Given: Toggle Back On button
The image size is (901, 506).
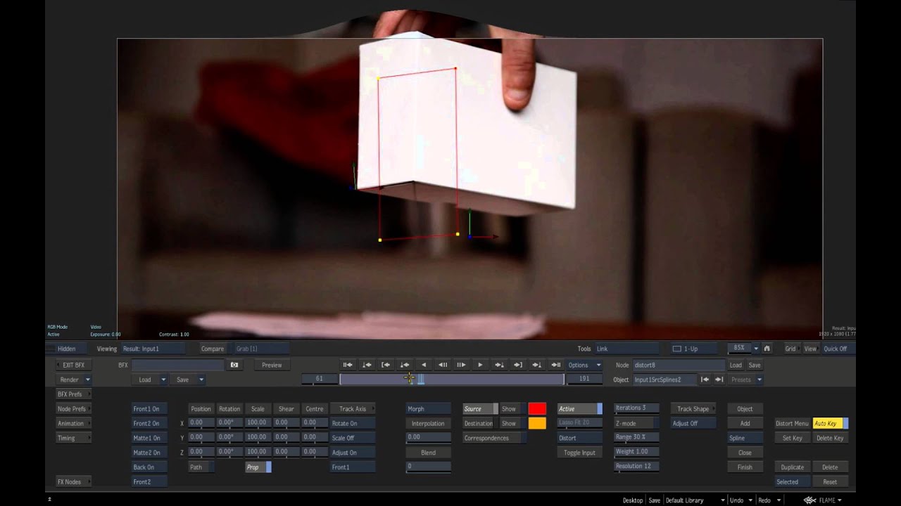Looking at the screenshot, I should pos(149,467).
